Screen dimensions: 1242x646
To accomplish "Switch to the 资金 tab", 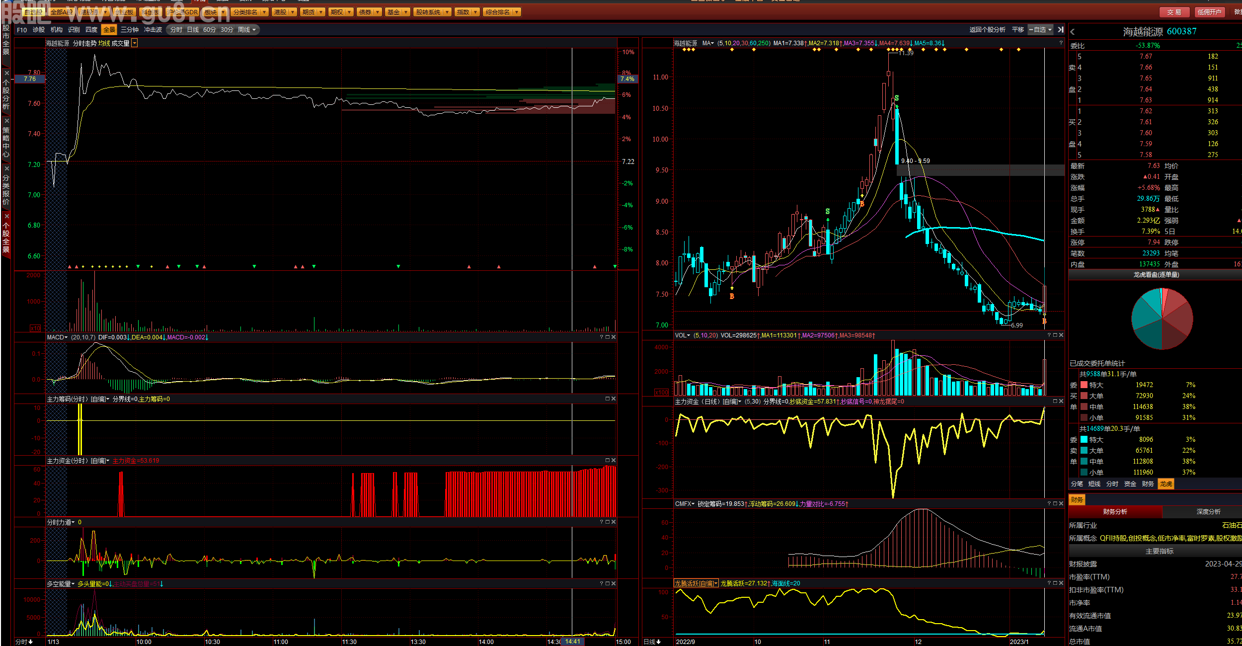I will [1130, 484].
